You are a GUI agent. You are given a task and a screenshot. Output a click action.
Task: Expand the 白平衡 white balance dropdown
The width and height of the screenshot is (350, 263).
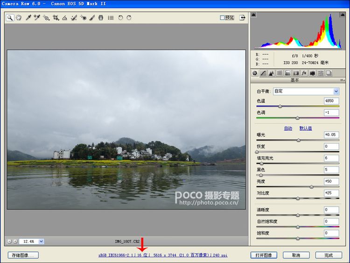click(x=336, y=91)
